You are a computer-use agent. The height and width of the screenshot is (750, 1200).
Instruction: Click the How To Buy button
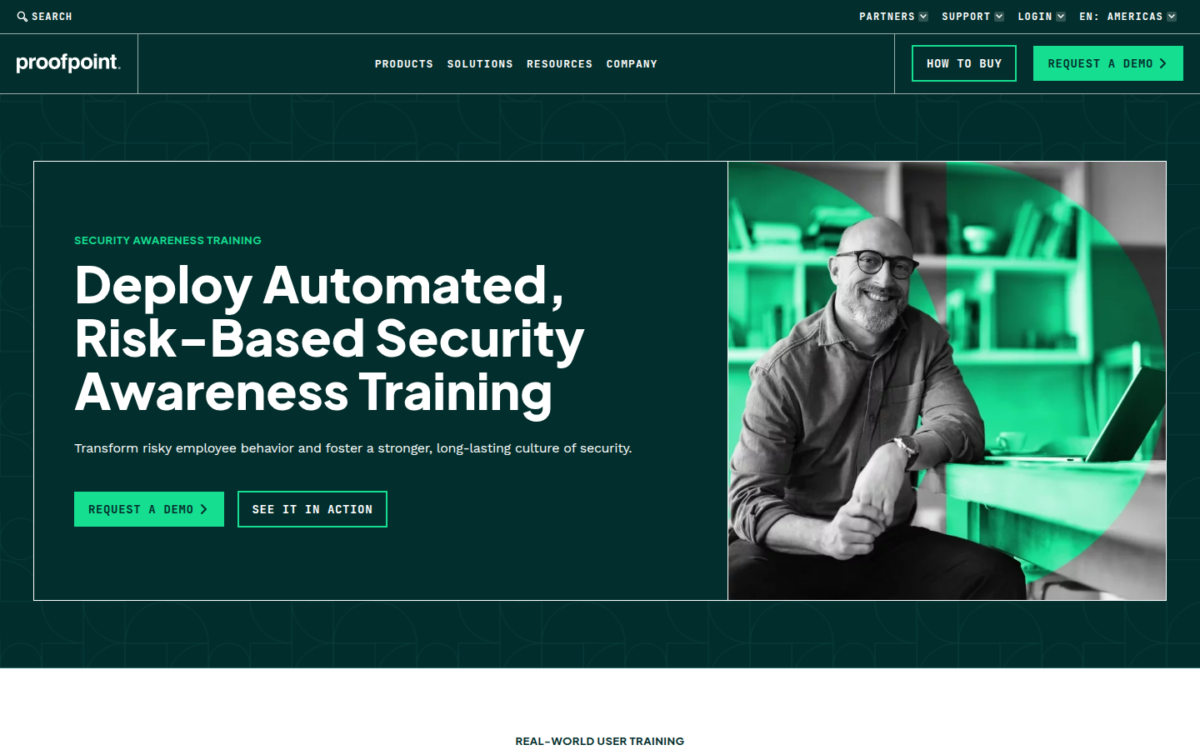[x=964, y=63]
